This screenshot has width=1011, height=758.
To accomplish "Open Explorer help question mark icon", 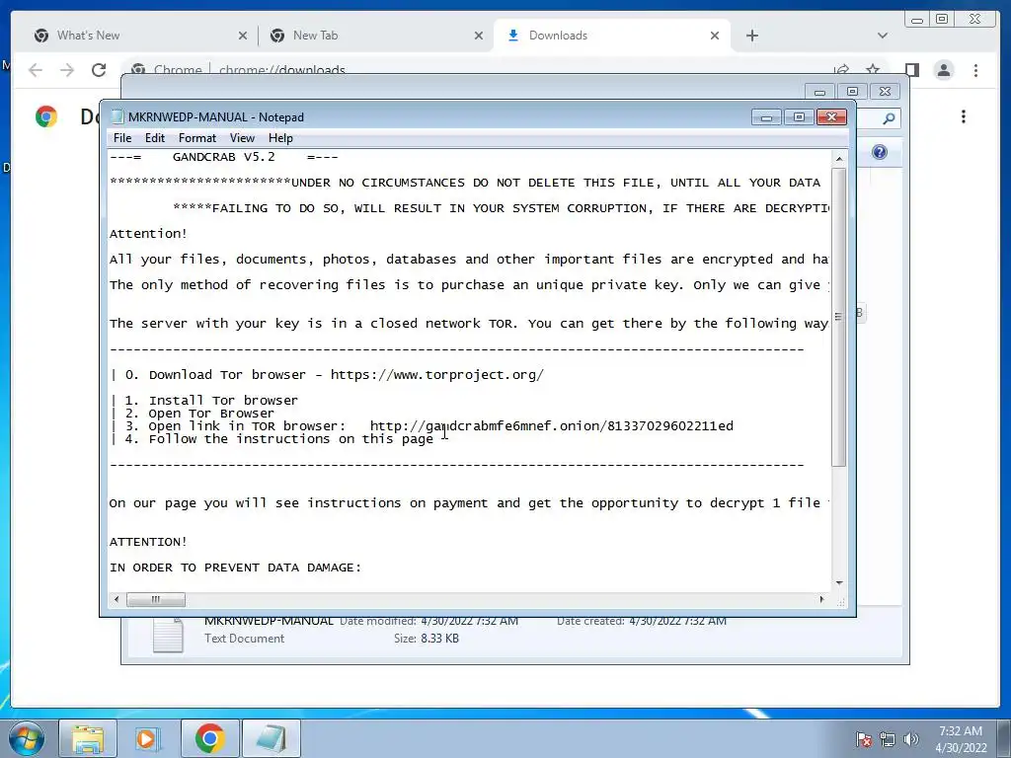I will [x=879, y=152].
